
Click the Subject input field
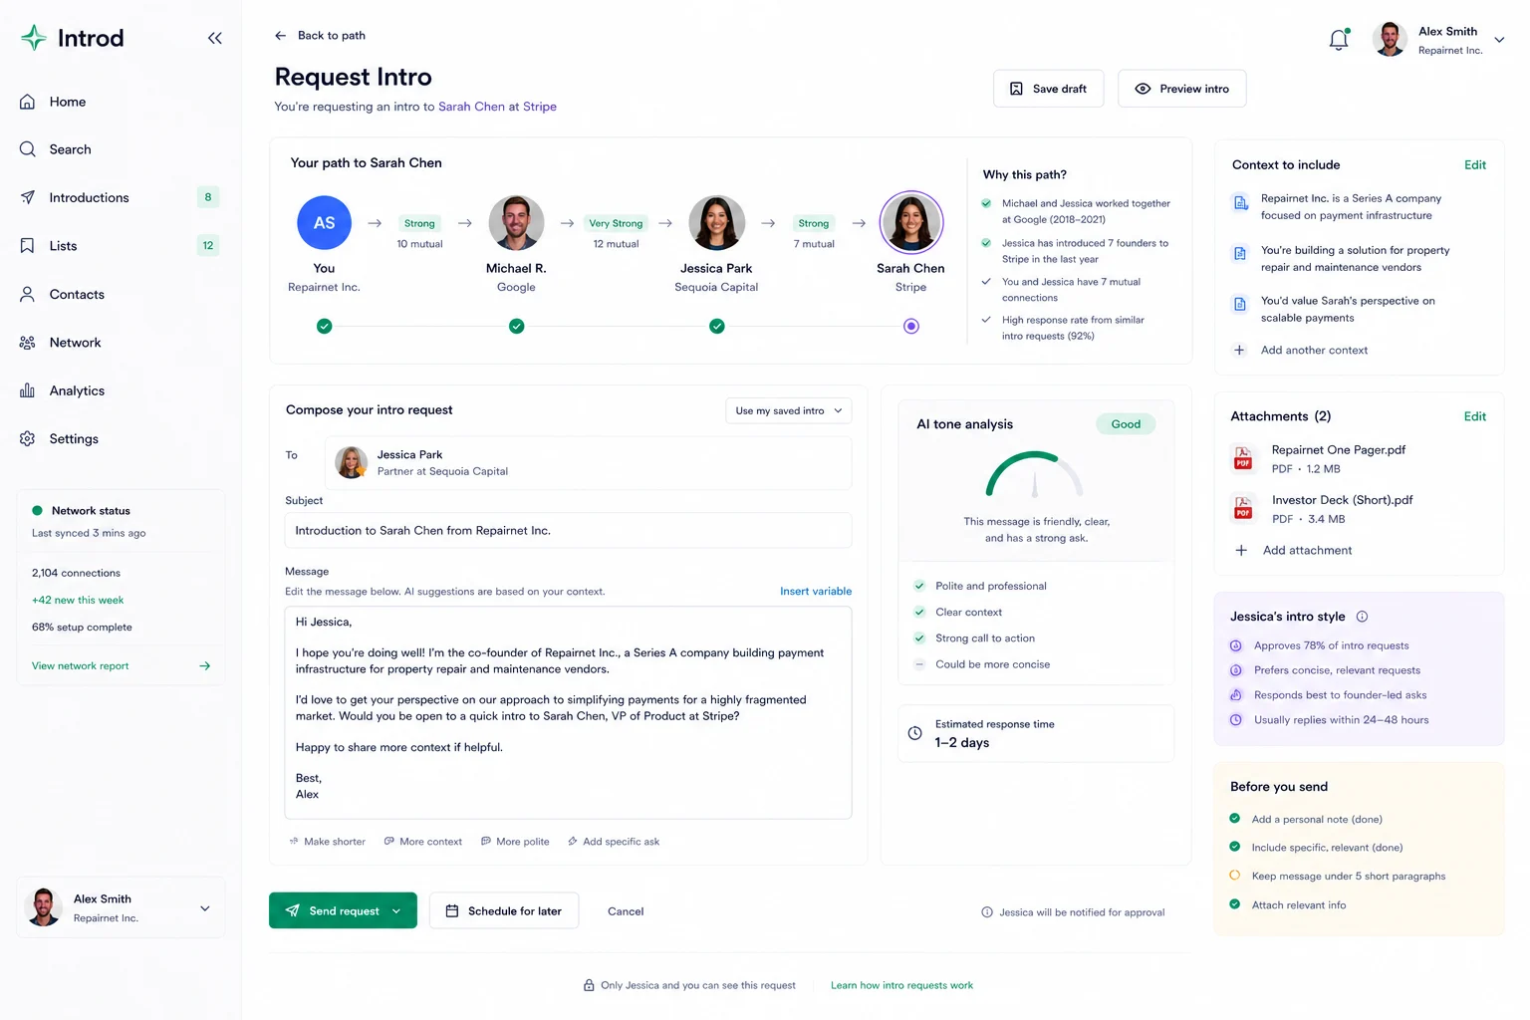point(568,531)
